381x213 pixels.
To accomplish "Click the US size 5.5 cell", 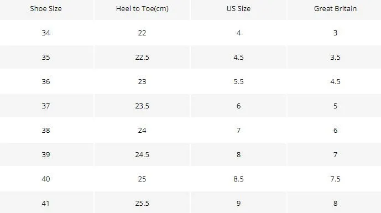I will click(x=238, y=81).
